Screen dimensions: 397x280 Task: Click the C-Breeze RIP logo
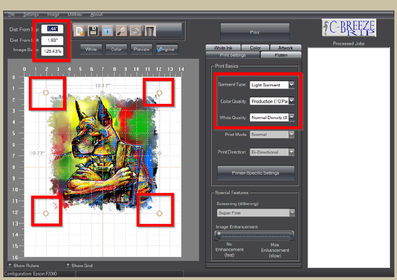349,27
